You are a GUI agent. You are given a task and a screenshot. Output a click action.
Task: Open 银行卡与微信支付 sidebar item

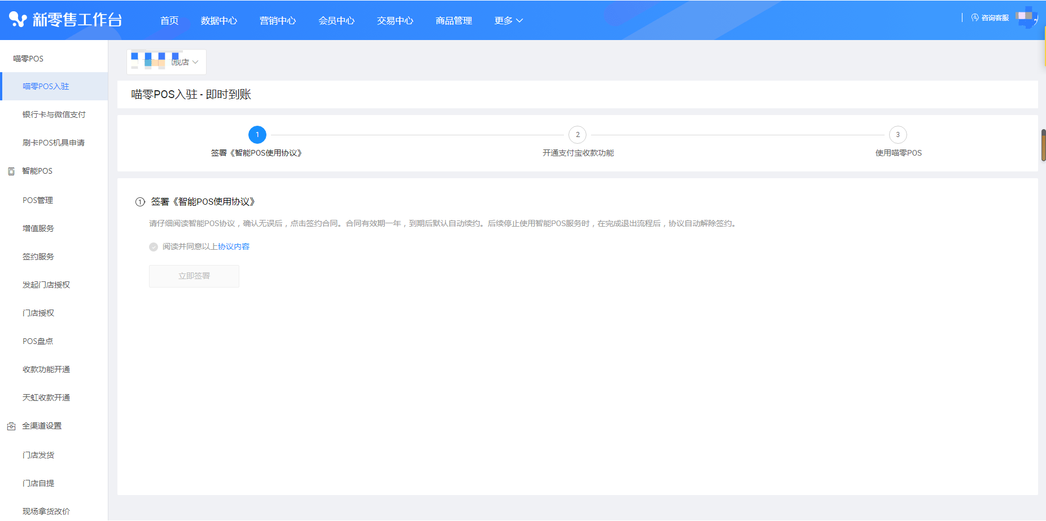coord(54,114)
